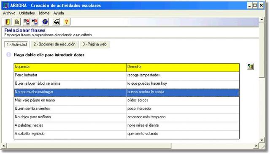Image resolution: width=270 pixels, height=154 pixels.
Task: Click the vertical scrollbar thumb
Action: (x=262, y=50)
